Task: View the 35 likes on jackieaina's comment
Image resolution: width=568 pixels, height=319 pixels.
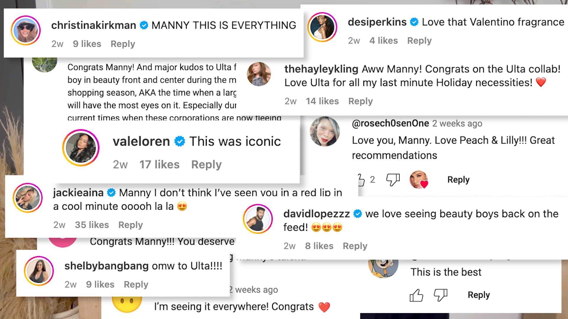Action: click(x=92, y=225)
